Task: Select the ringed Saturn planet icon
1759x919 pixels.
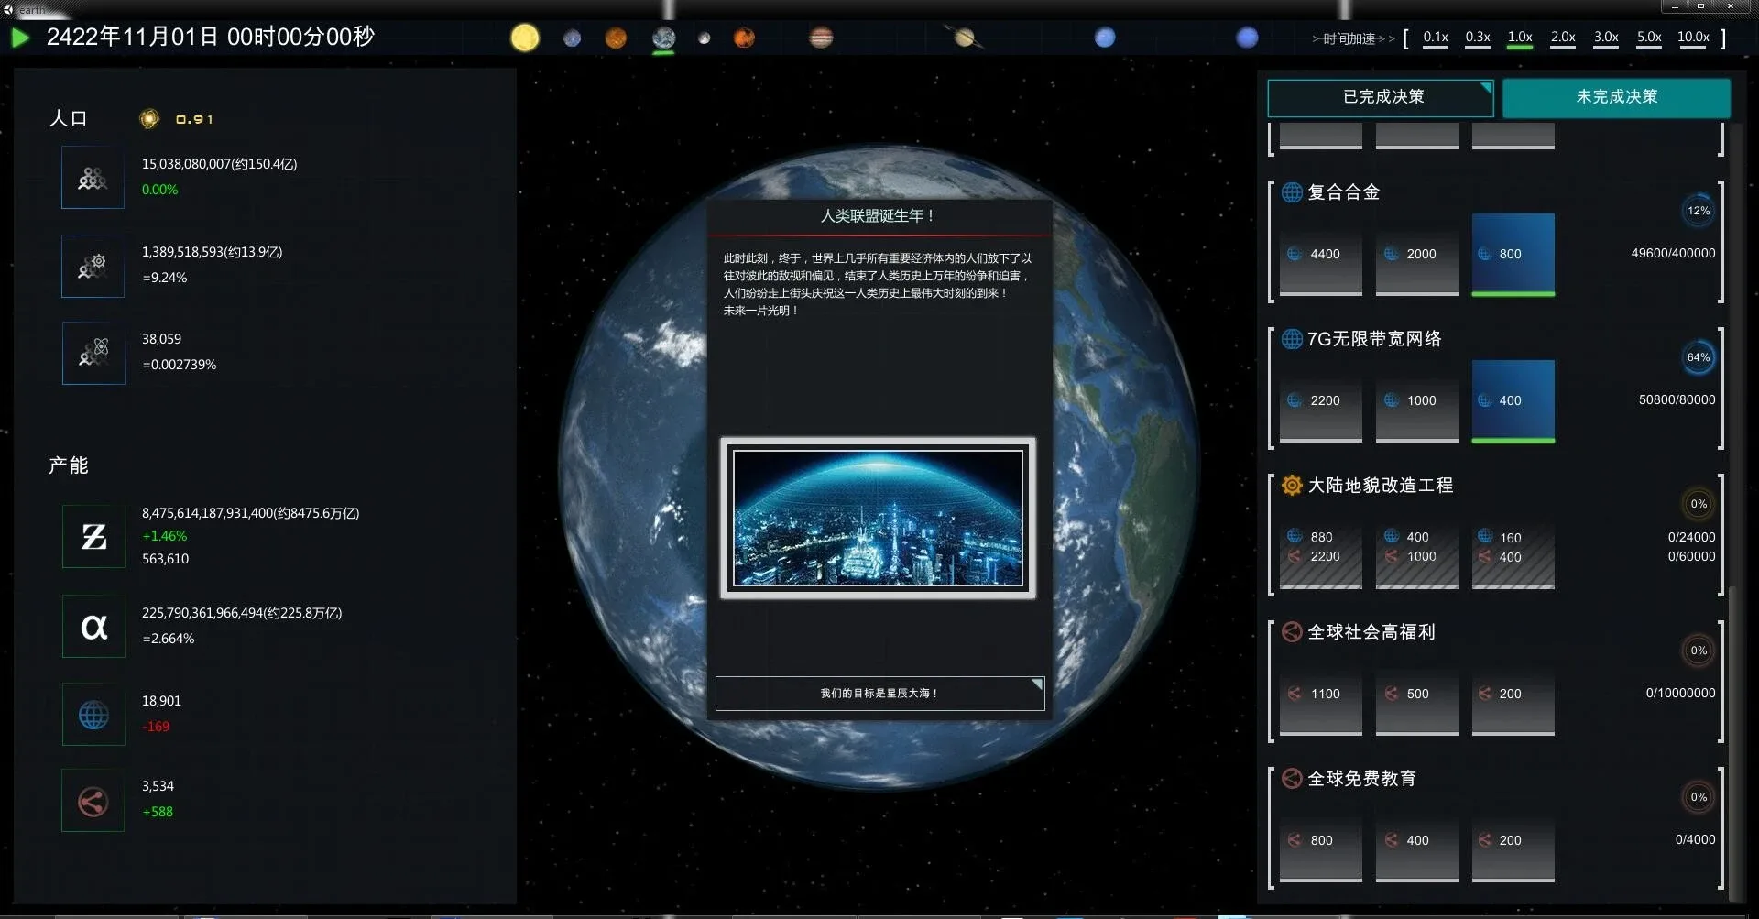Action: click(x=964, y=38)
